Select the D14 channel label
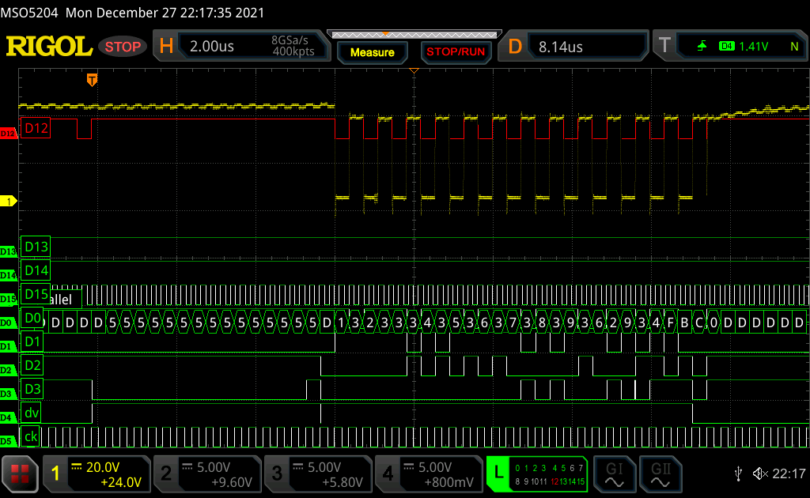Viewport: 810px width, 498px height. click(x=36, y=270)
